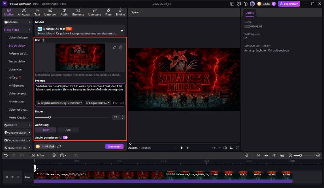The image size is (324, 188).
Task: Undo the last timeline action
Action: pos(6,155)
